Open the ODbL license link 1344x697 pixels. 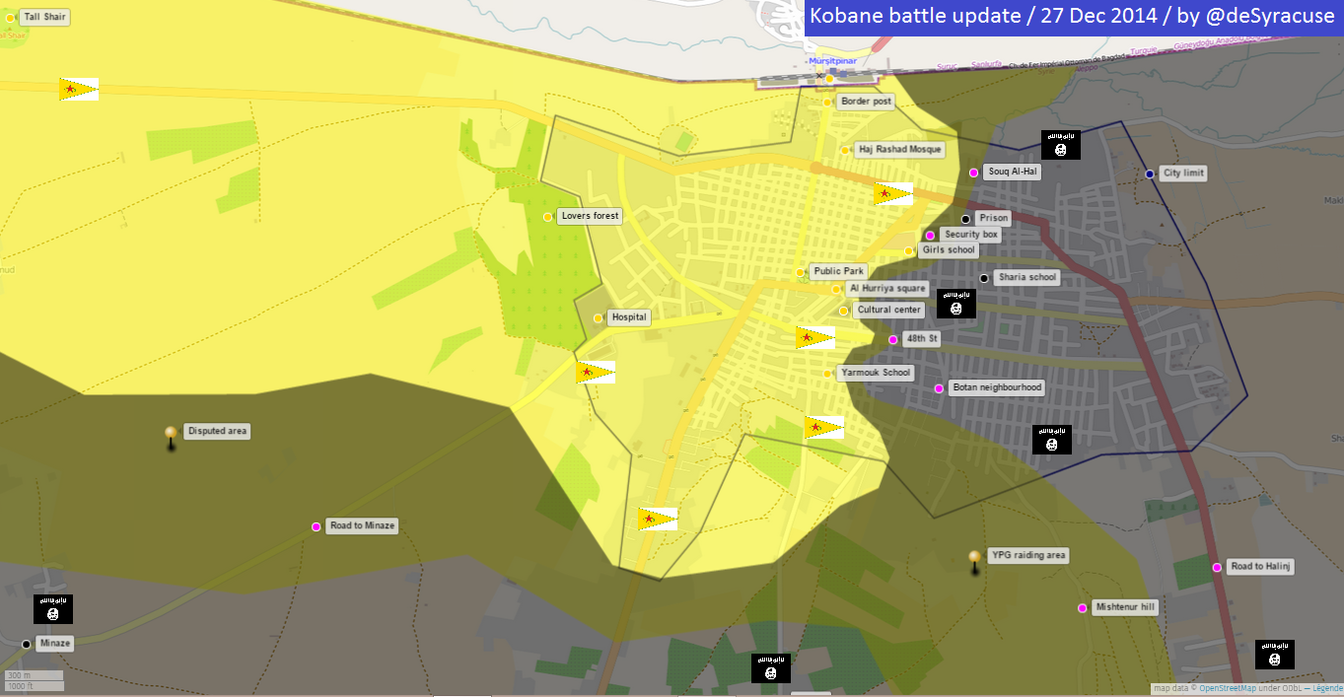click(x=1291, y=689)
